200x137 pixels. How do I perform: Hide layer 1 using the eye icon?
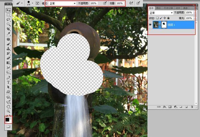[x=150, y=25]
